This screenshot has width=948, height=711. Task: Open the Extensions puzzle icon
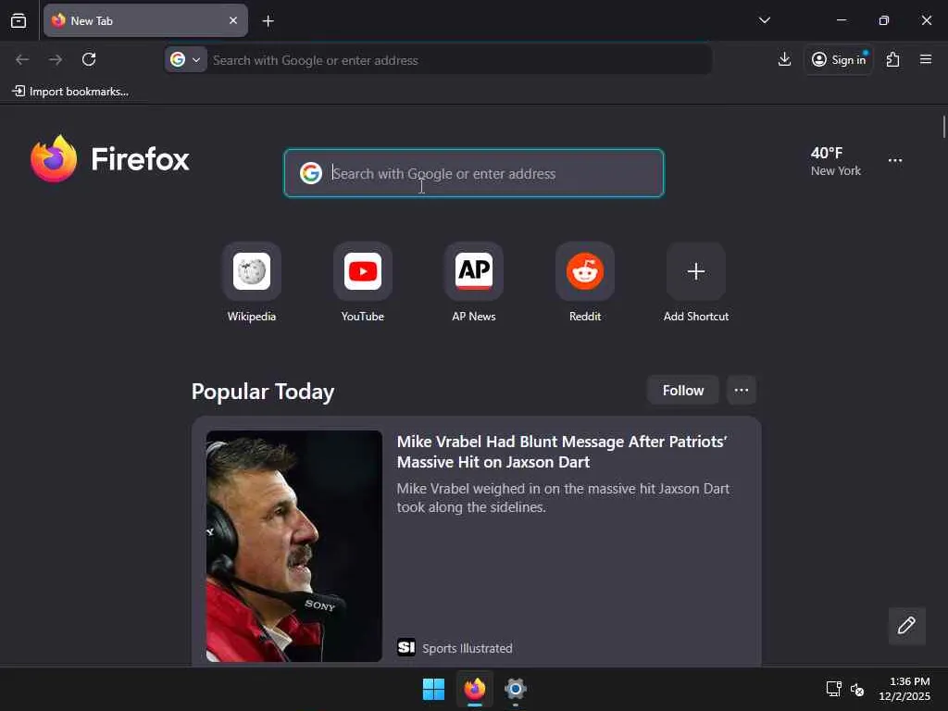click(x=893, y=59)
